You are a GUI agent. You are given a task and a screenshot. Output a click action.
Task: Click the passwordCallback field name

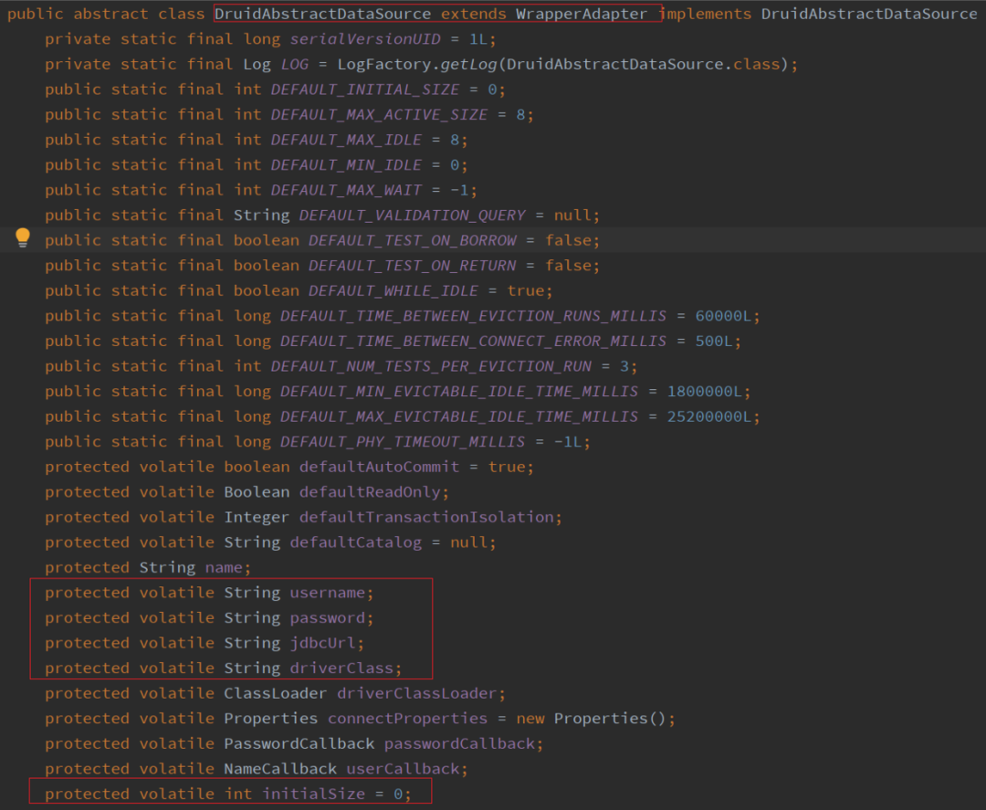click(459, 743)
